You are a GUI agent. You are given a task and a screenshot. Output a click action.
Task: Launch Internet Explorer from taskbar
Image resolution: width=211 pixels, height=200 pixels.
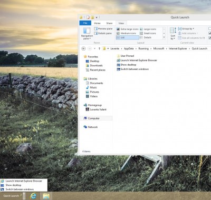[33, 196]
